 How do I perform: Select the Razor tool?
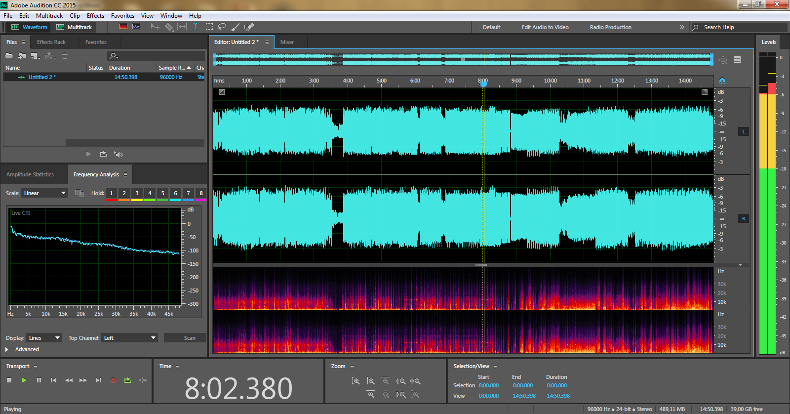click(169, 27)
